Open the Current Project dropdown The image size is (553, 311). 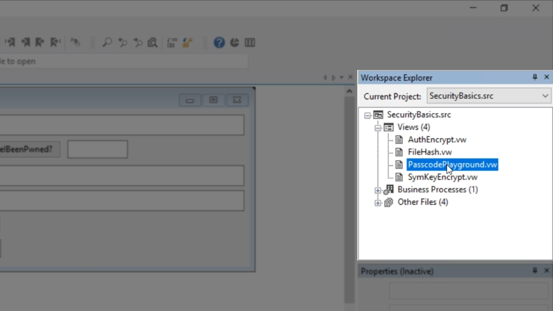click(x=545, y=96)
